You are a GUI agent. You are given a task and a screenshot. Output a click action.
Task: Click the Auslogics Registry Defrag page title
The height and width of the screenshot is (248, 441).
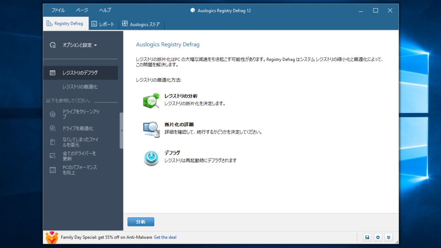(x=167, y=44)
